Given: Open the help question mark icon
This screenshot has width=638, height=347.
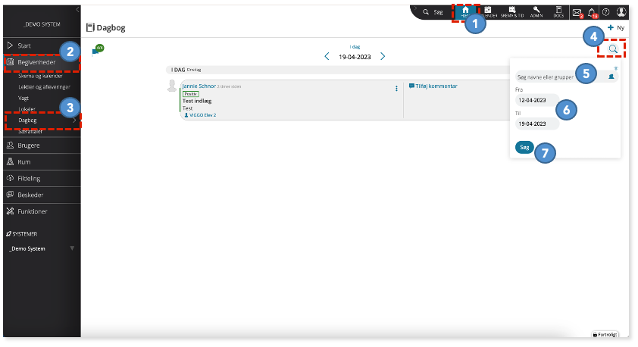Looking at the screenshot, I should pos(606,12).
